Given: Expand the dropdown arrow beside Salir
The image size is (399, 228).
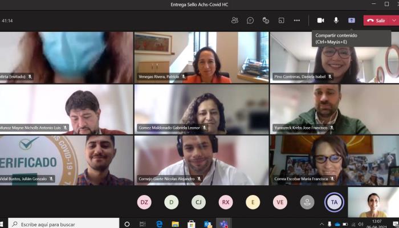Looking at the screenshot, I should [x=394, y=21].
